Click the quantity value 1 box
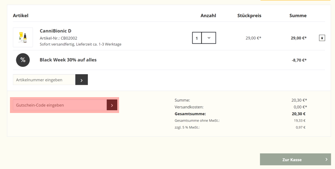 point(197,38)
